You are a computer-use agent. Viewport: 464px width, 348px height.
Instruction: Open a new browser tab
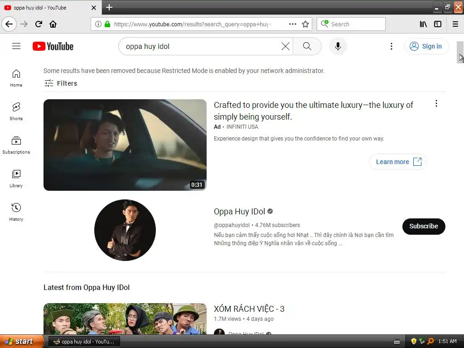click(109, 7)
